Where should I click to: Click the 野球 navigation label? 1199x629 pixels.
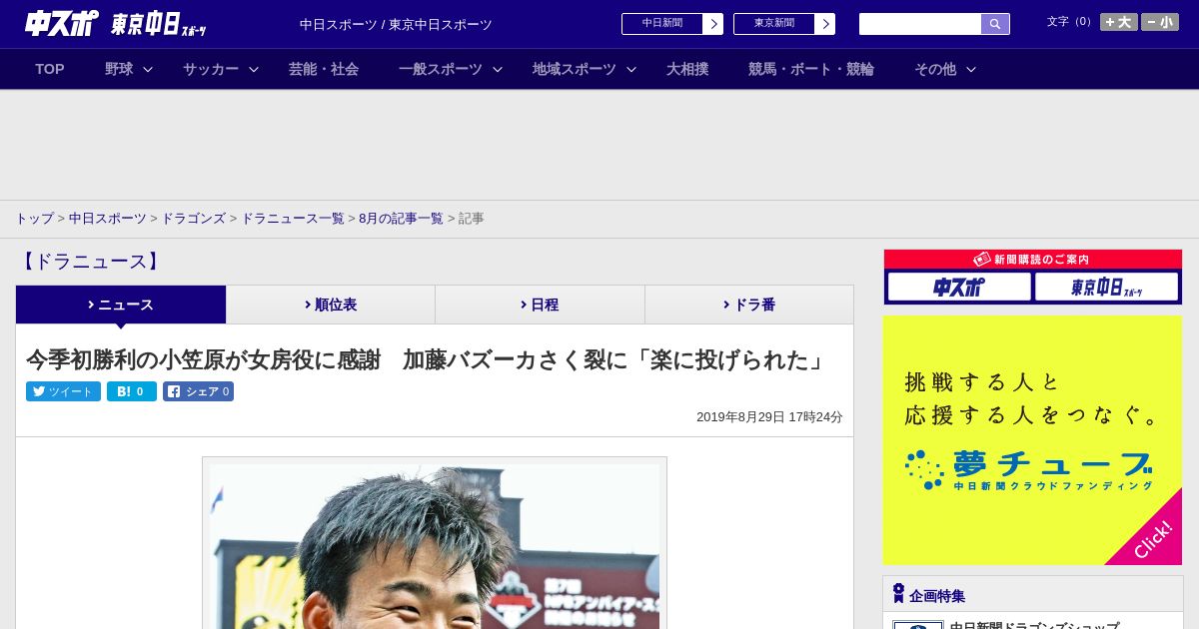(x=119, y=69)
